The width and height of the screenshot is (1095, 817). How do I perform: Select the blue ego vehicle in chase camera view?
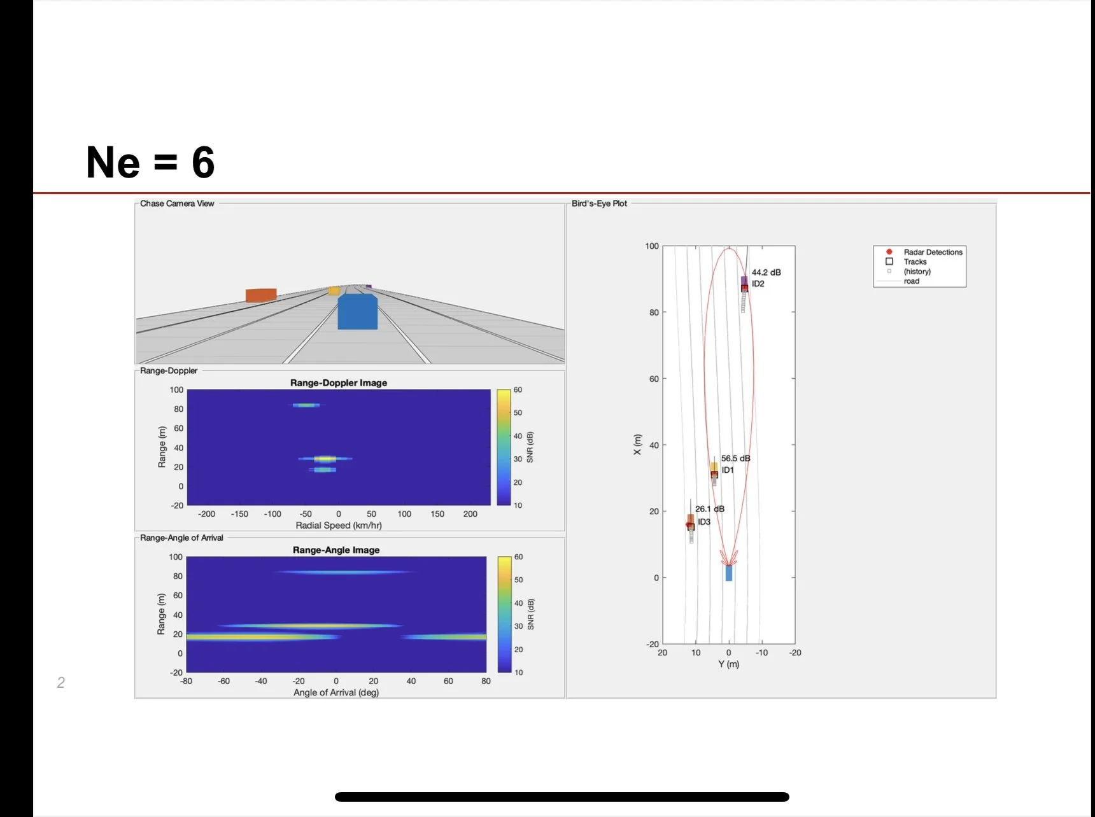[357, 311]
